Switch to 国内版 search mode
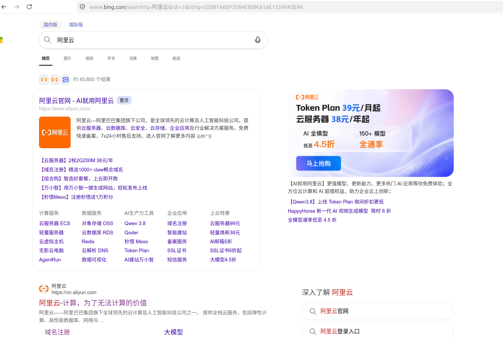 50,25
